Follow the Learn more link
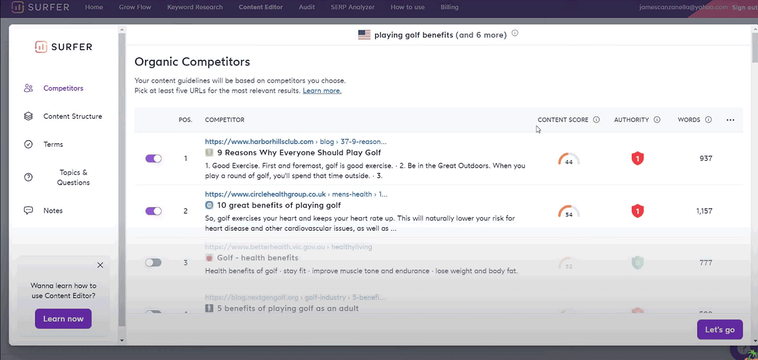758x360 pixels. (322, 91)
